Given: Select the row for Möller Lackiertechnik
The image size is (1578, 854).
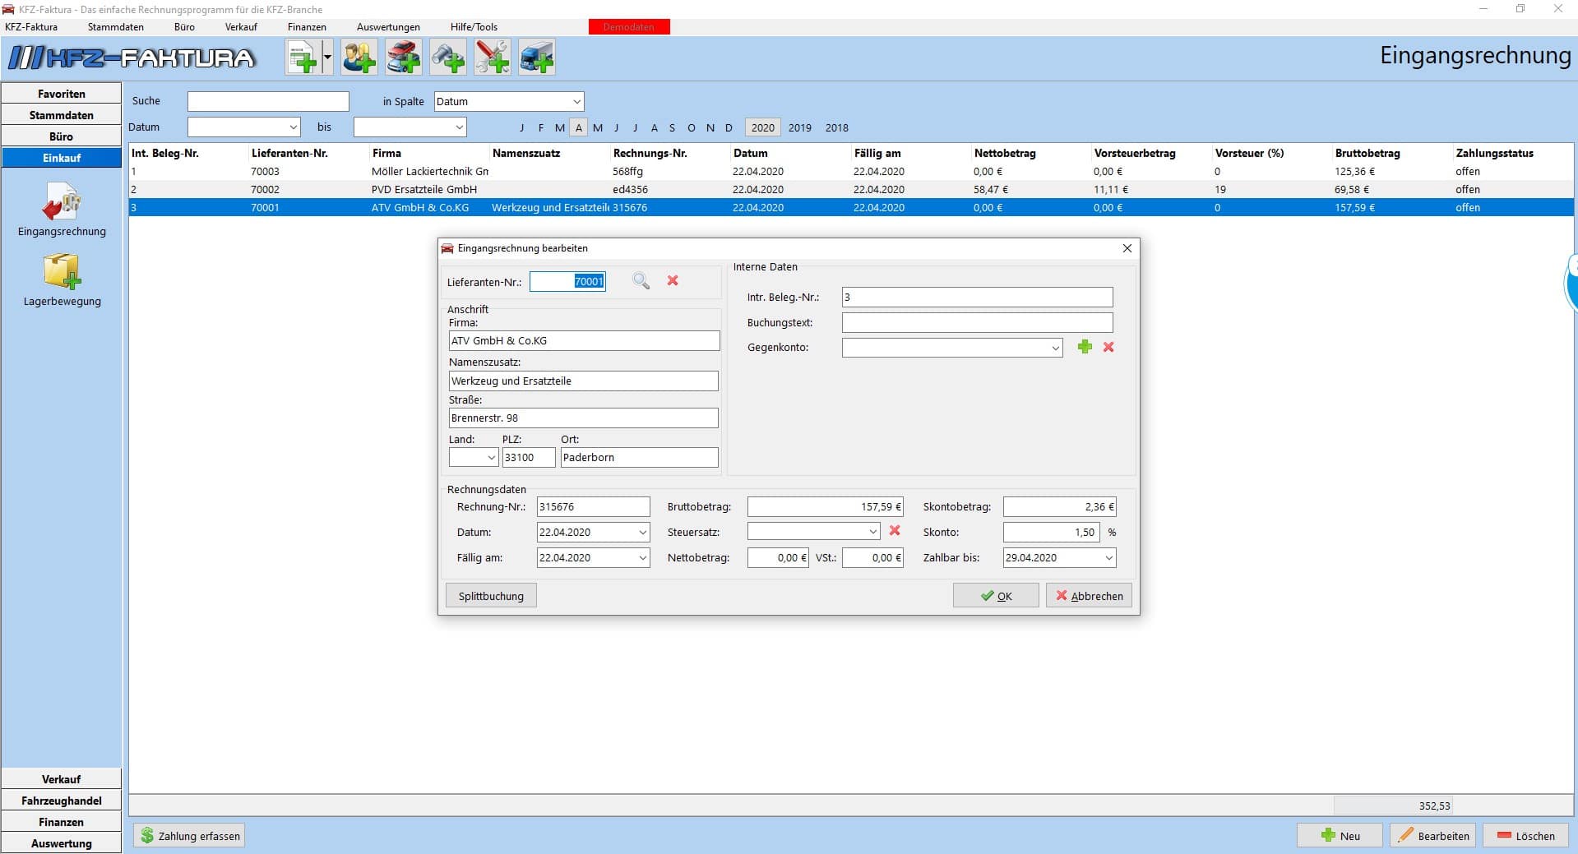Looking at the screenshot, I should [x=851, y=172].
